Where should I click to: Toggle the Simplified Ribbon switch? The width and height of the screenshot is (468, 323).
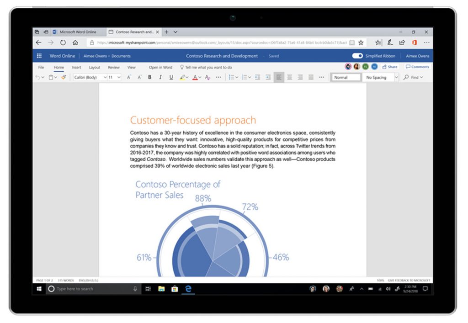357,56
